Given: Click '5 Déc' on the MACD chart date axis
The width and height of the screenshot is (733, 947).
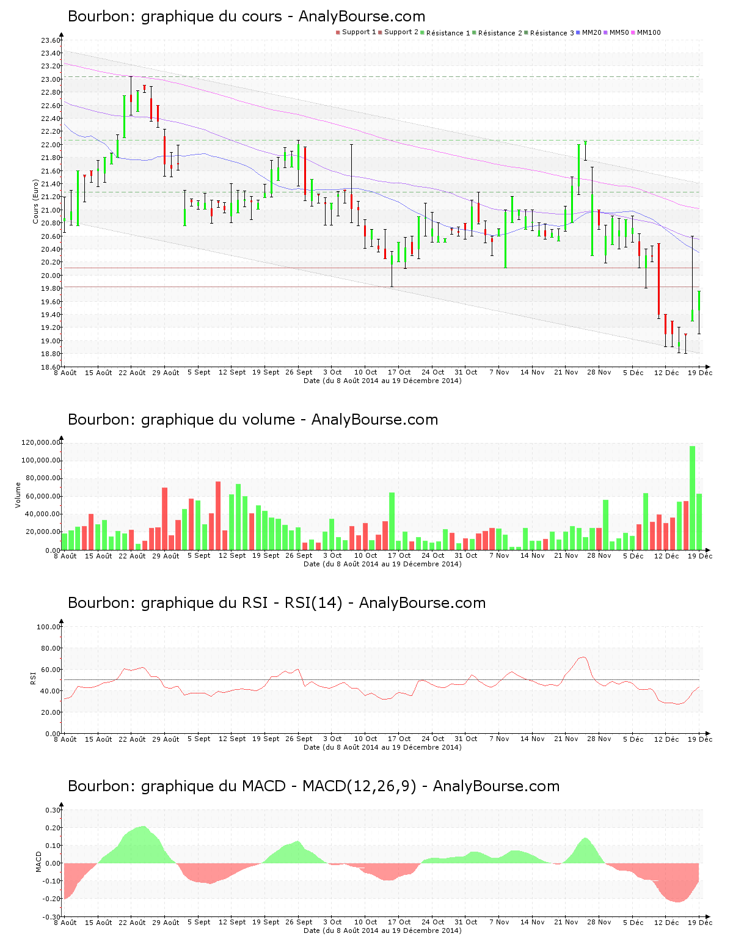Looking at the screenshot, I should coord(633,922).
